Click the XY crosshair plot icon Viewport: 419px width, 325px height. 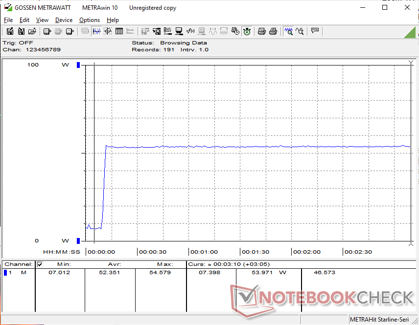[107, 31]
